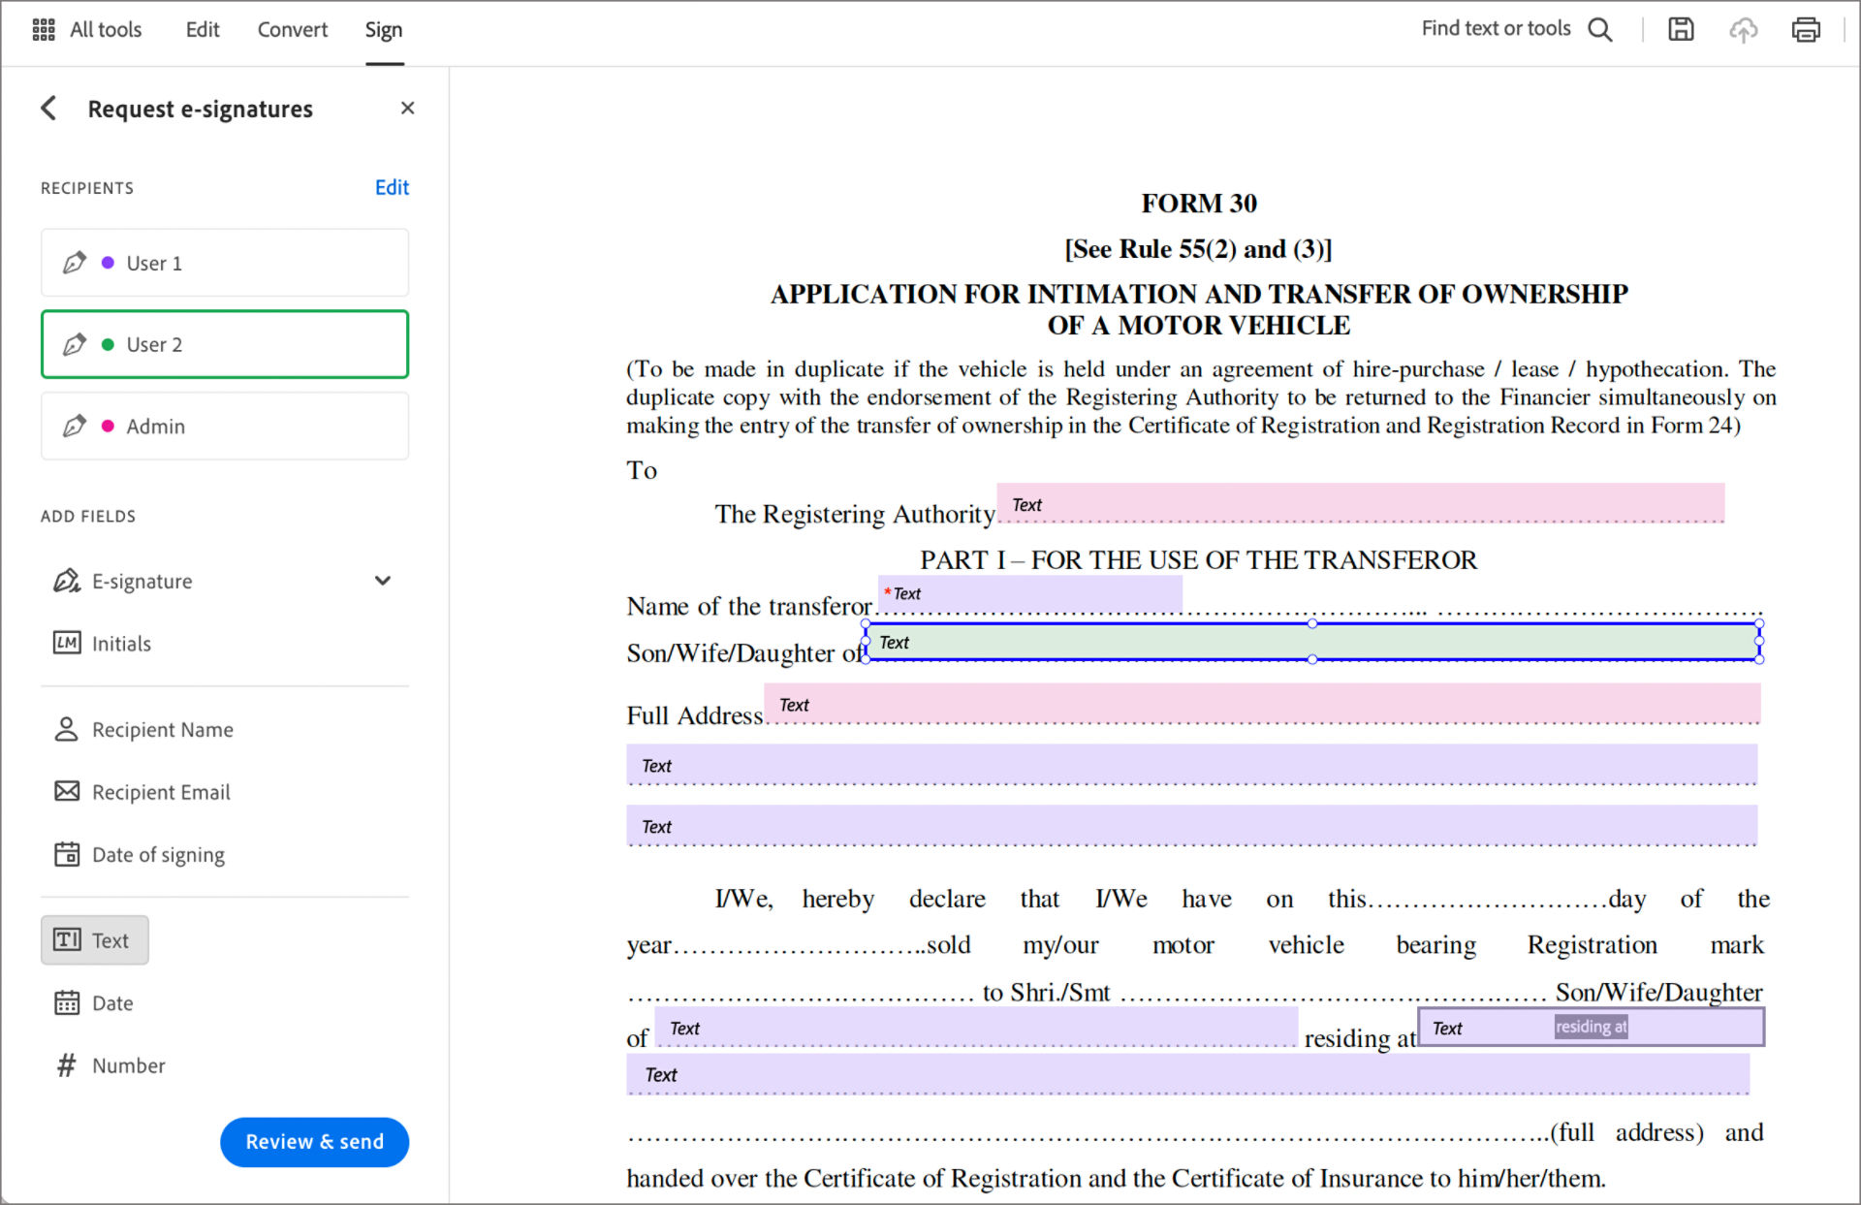Expand the E-signature field options

[x=383, y=581]
